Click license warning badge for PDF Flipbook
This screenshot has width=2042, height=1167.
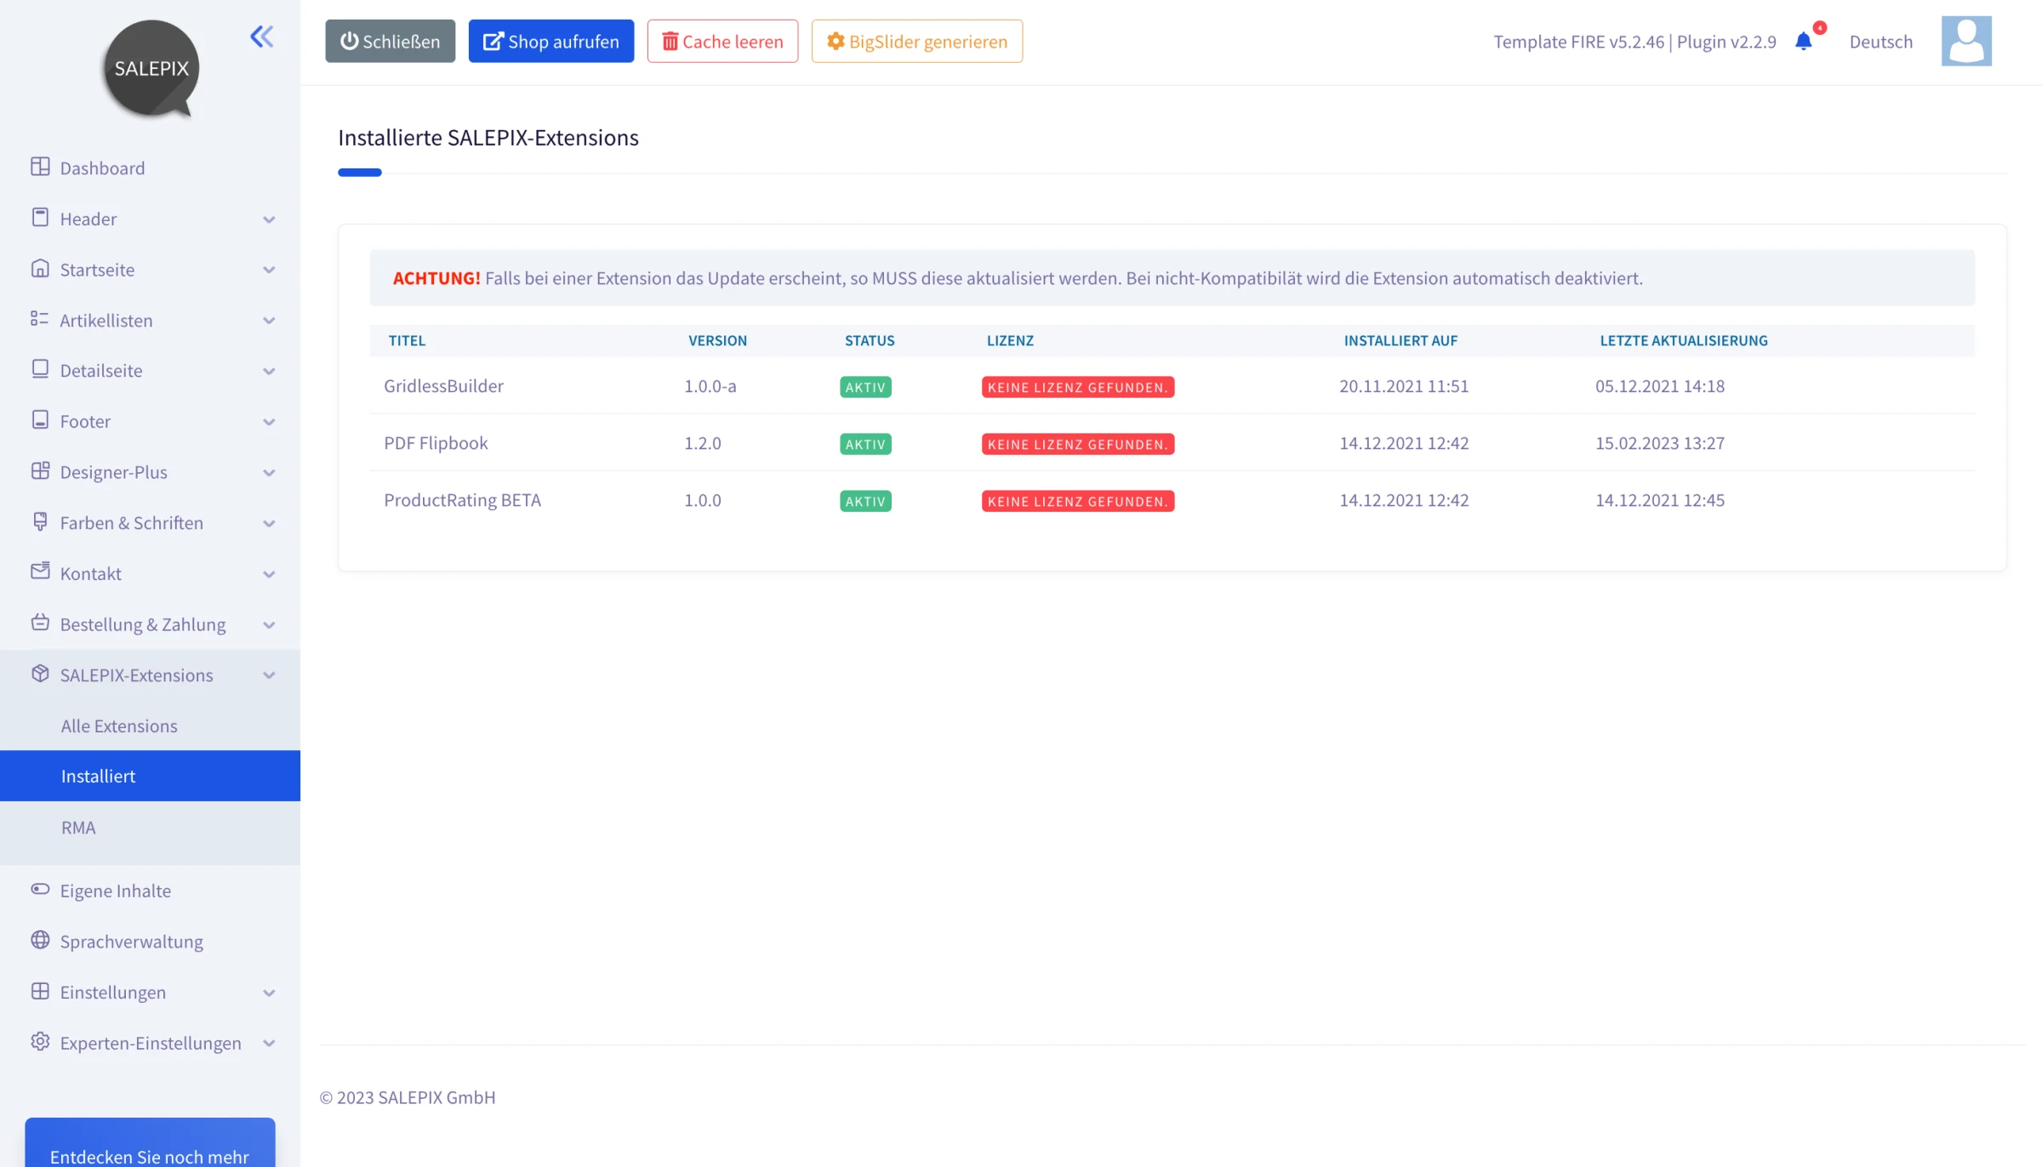(1078, 444)
